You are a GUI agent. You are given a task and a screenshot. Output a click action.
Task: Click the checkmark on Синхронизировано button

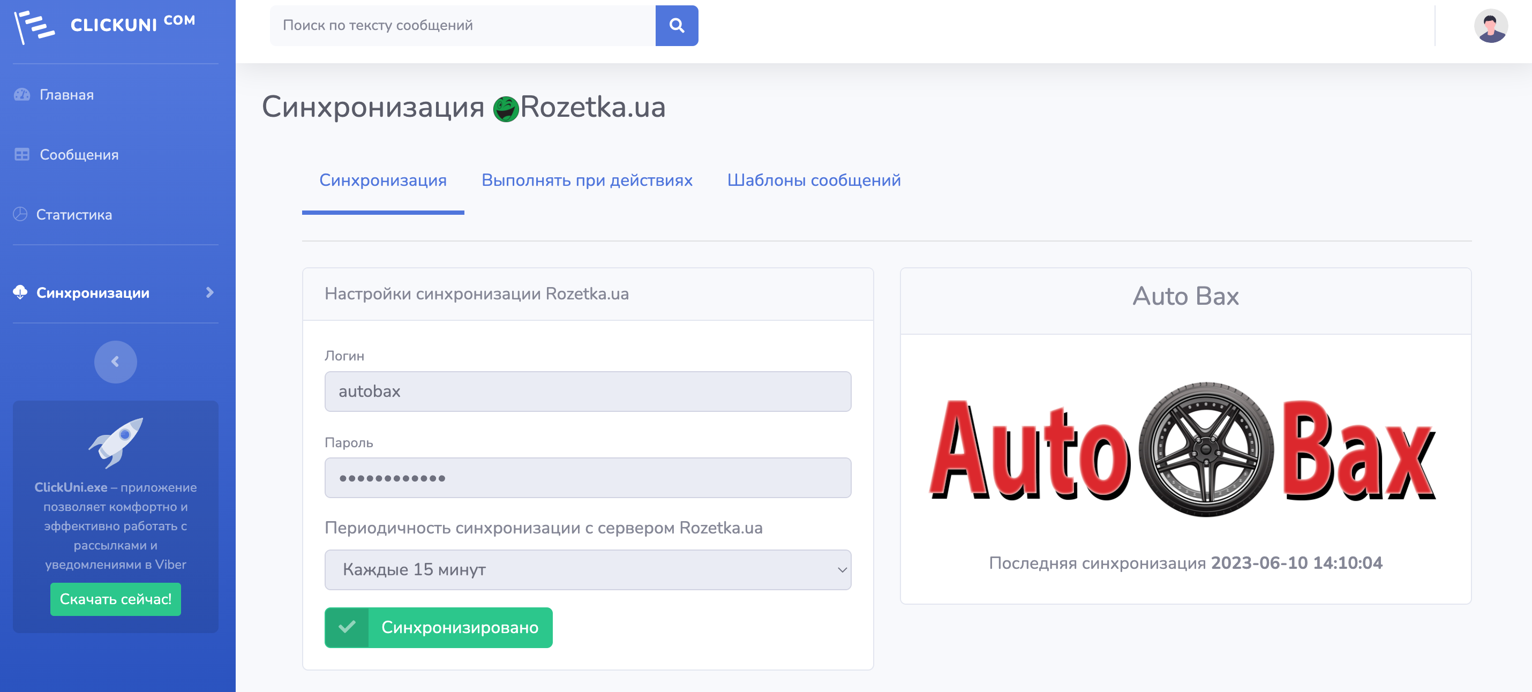(x=347, y=627)
